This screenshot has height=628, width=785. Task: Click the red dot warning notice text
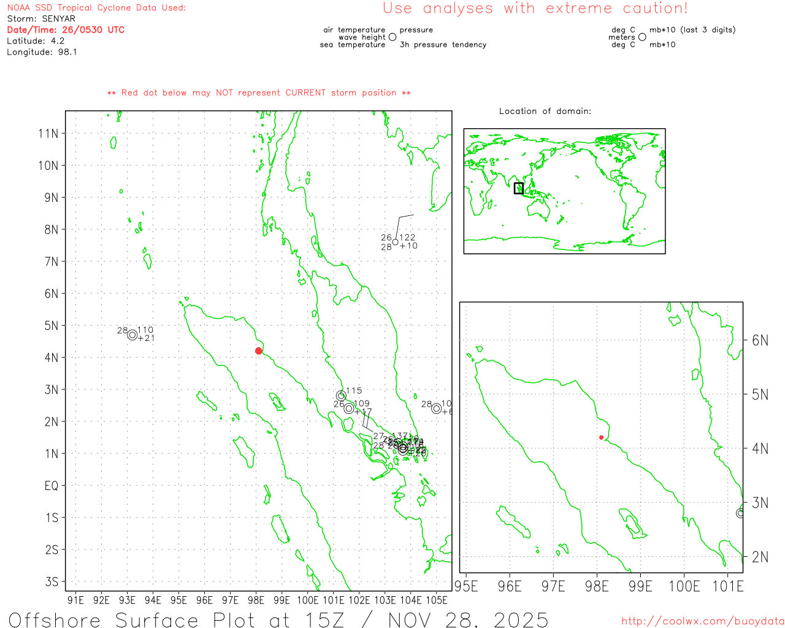[x=259, y=93]
